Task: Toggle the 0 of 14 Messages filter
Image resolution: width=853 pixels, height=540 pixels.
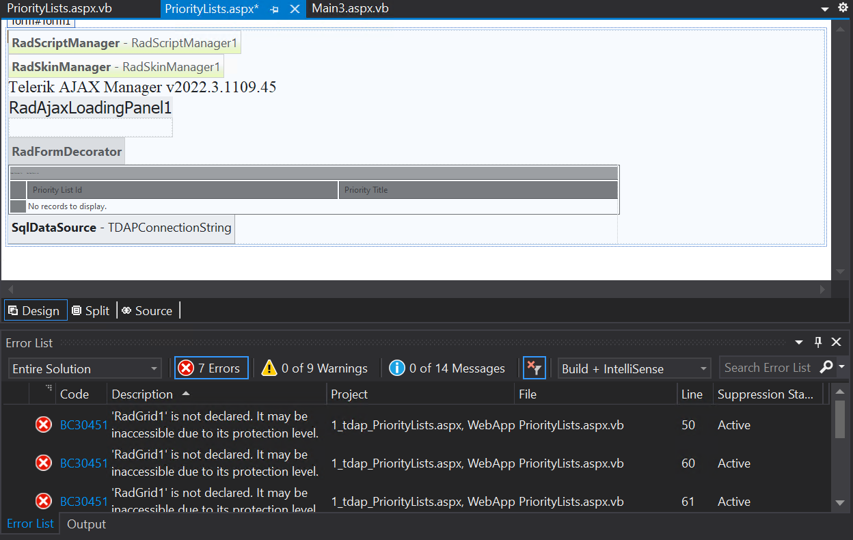Action: coord(447,368)
